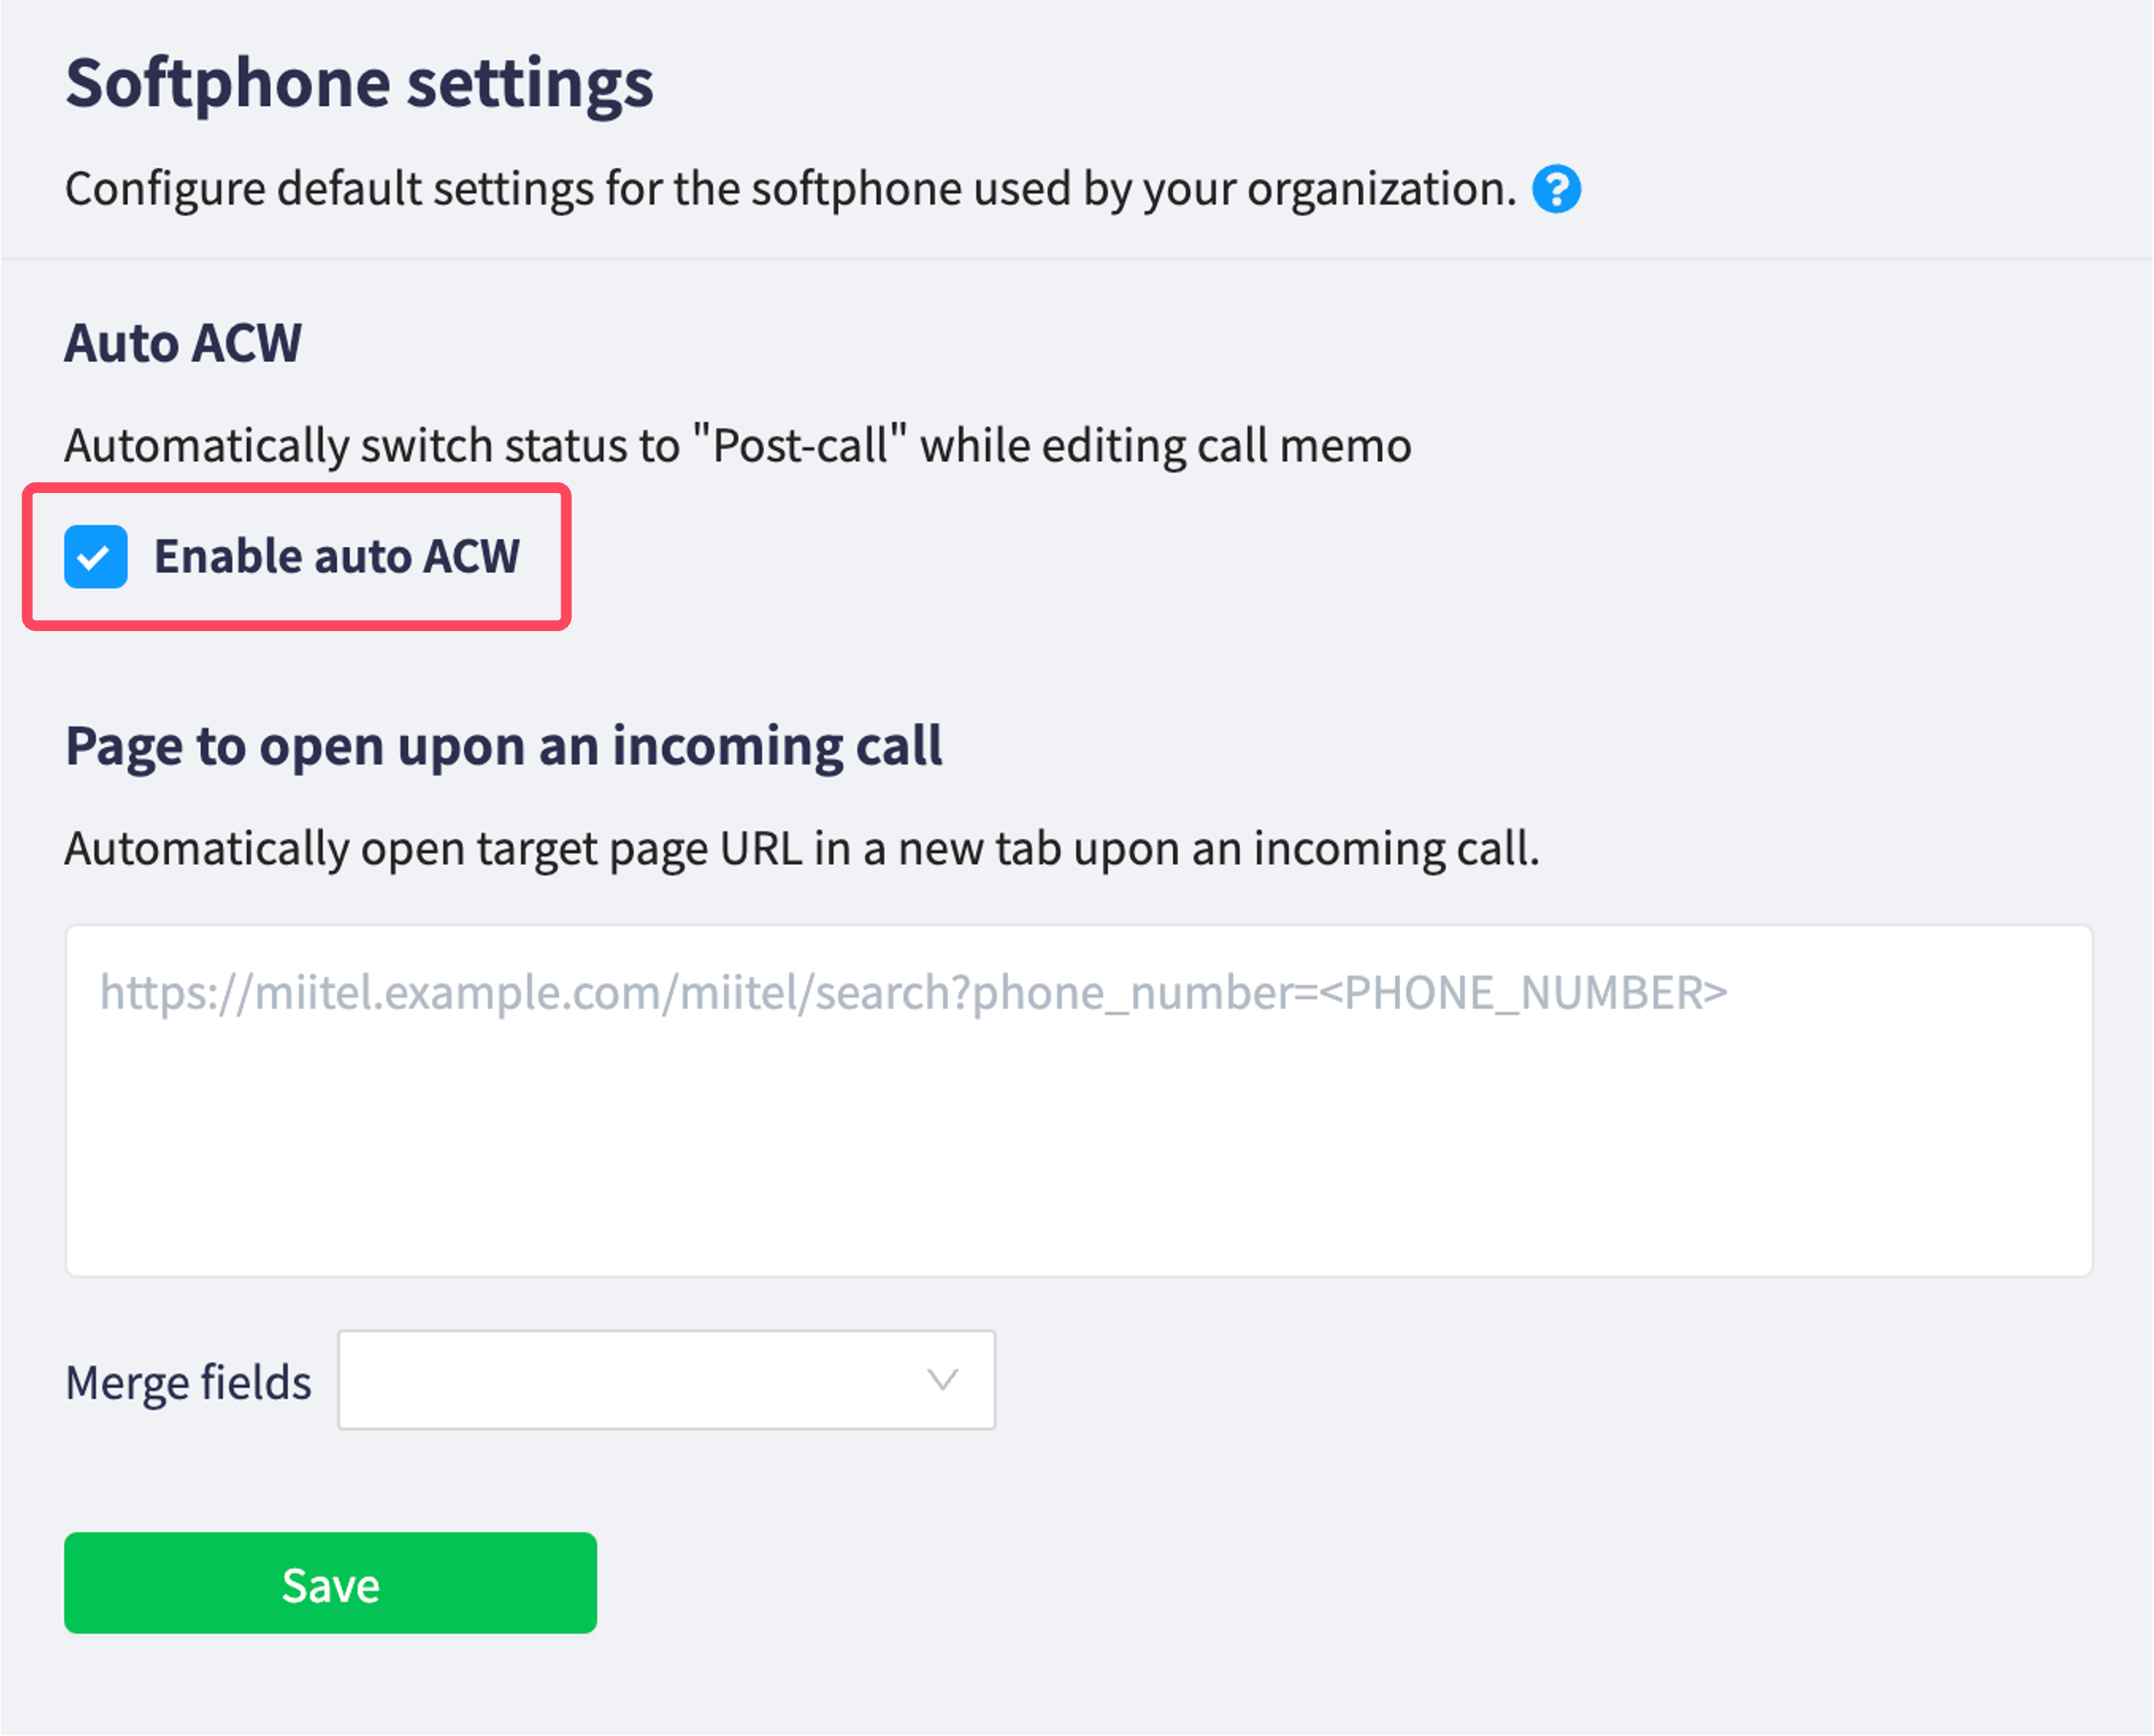The image size is (2154, 1736).
Task: Click the "Automatically open target page URL" sentence
Action: [x=802, y=849]
